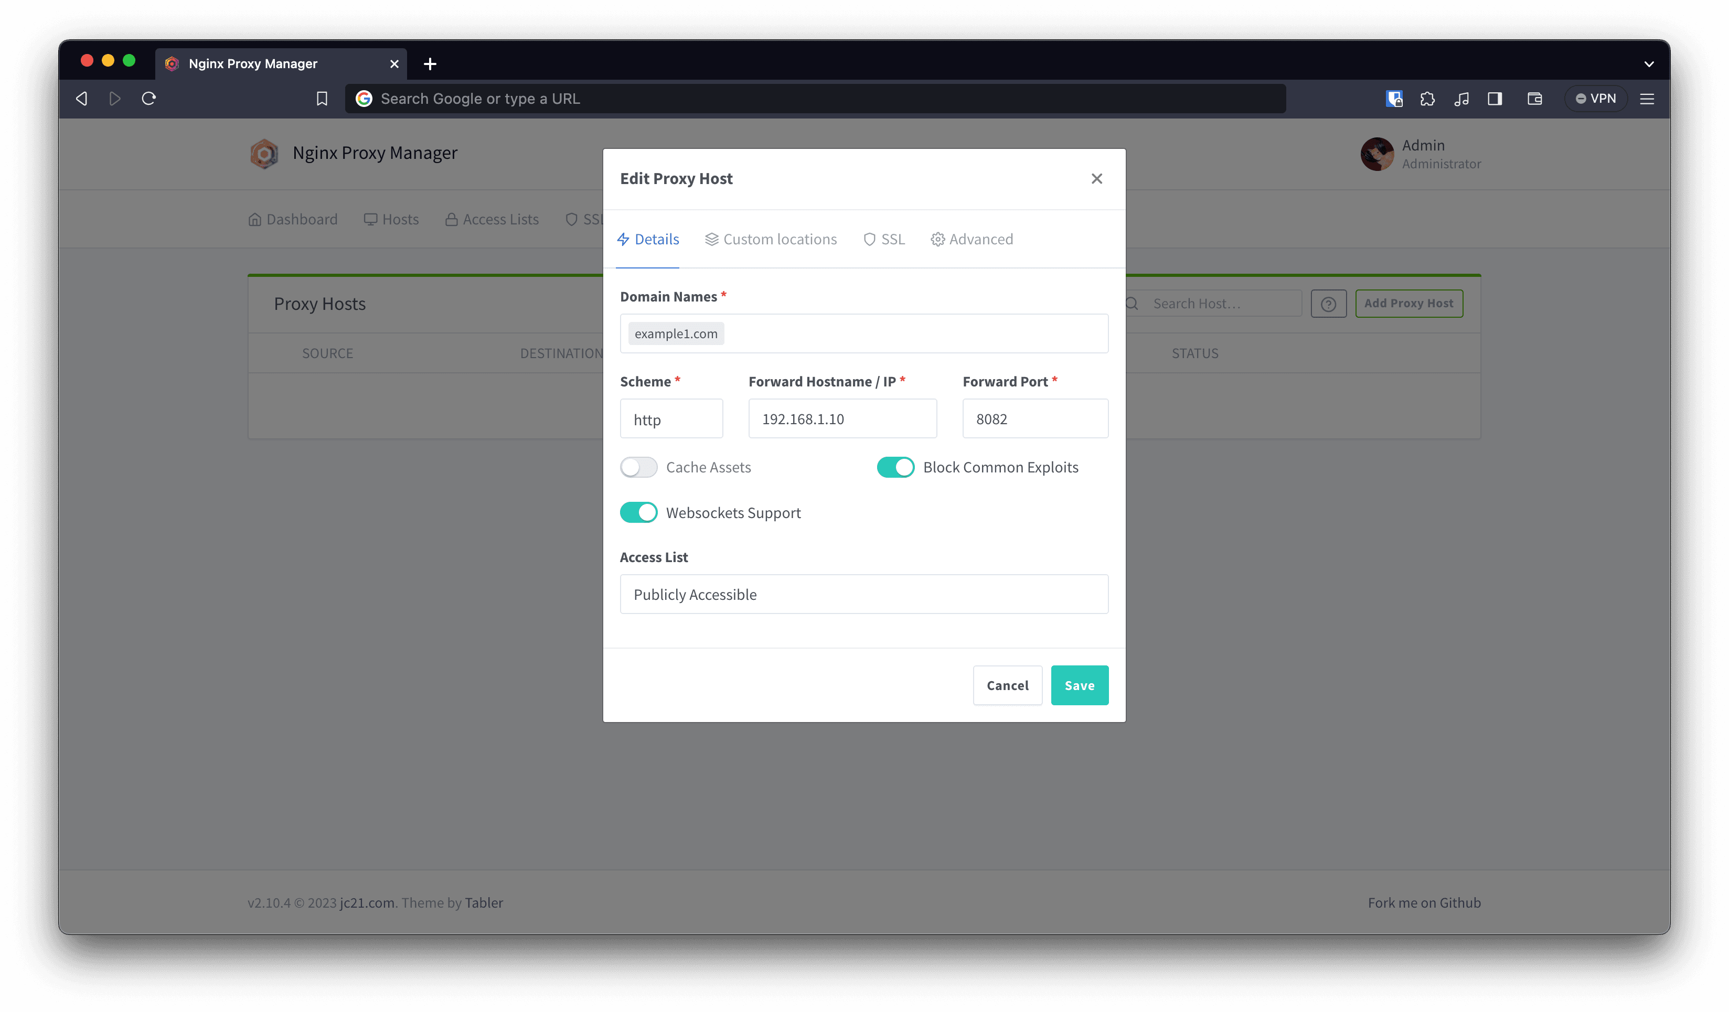Open a new browser tab
Viewport: 1729px width, 1012px height.
[430, 64]
